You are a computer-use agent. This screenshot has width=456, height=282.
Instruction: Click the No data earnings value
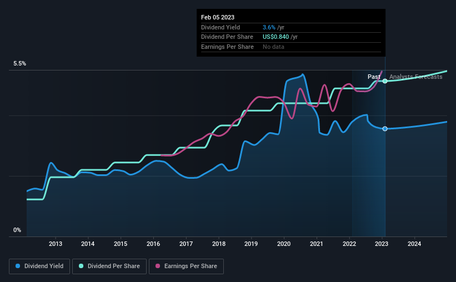(273, 47)
